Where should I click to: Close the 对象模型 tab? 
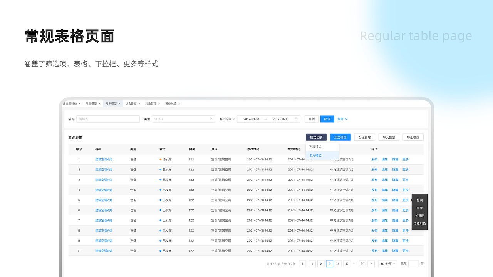point(119,104)
